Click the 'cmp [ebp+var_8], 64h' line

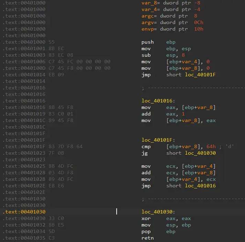(179, 146)
